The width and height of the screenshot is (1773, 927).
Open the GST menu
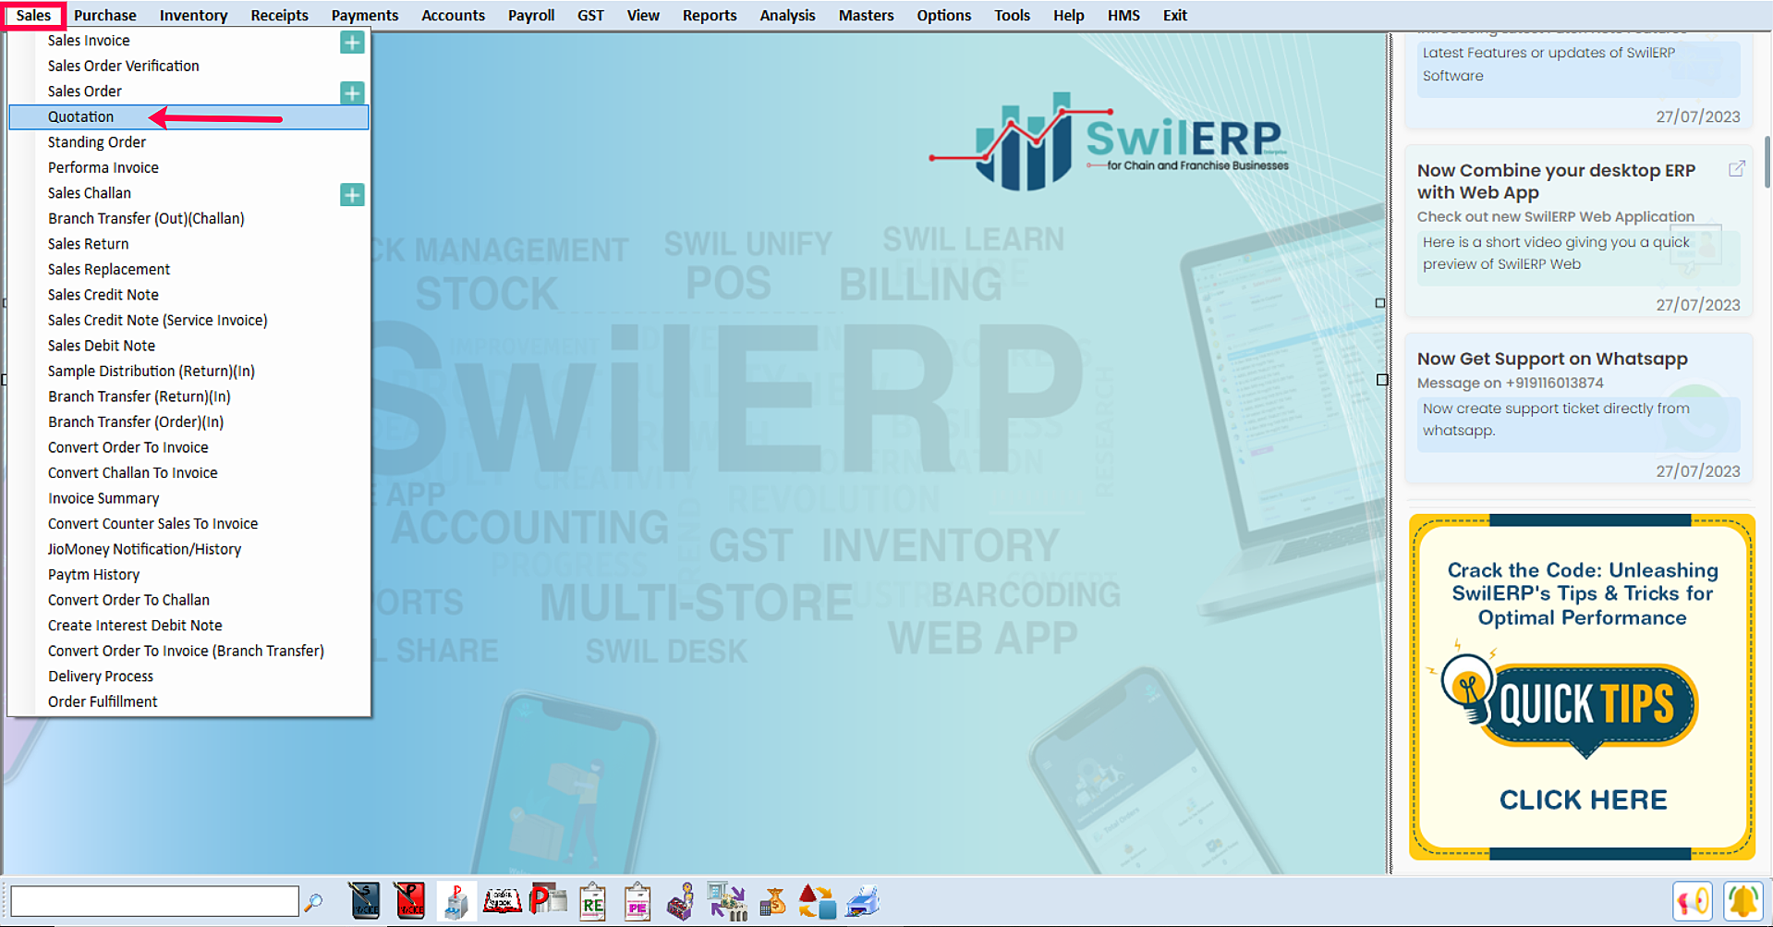(x=590, y=16)
